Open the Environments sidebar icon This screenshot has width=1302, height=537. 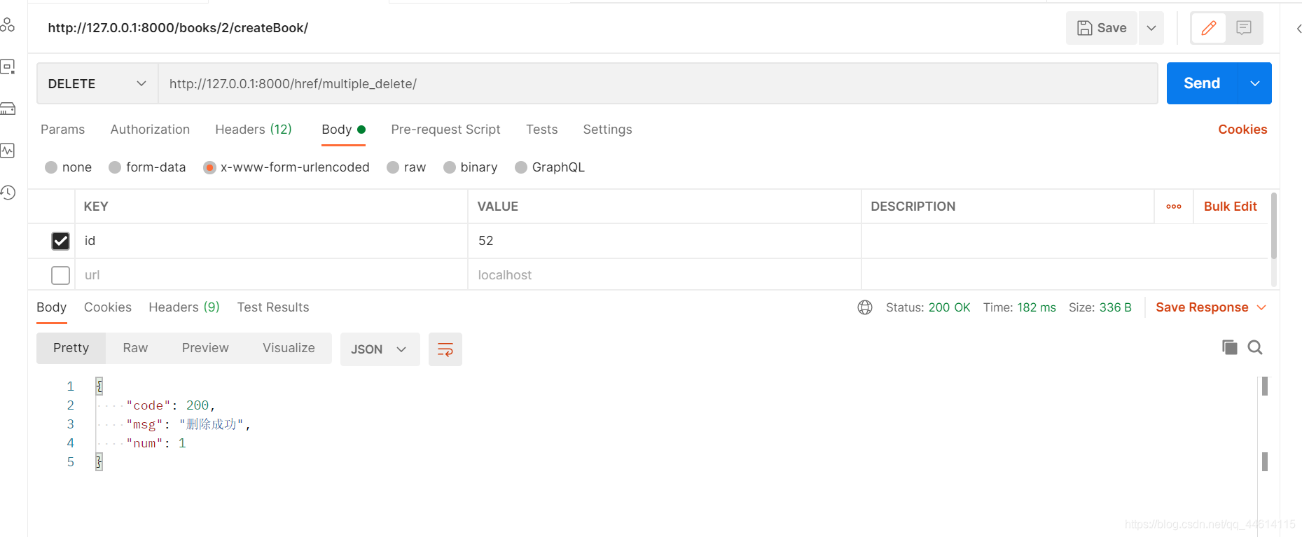point(7,67)
